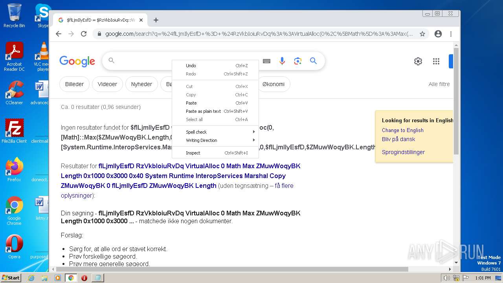Click the Chrome forward arrow
This screenshot has width=503, height=283.
coord(71,34)
